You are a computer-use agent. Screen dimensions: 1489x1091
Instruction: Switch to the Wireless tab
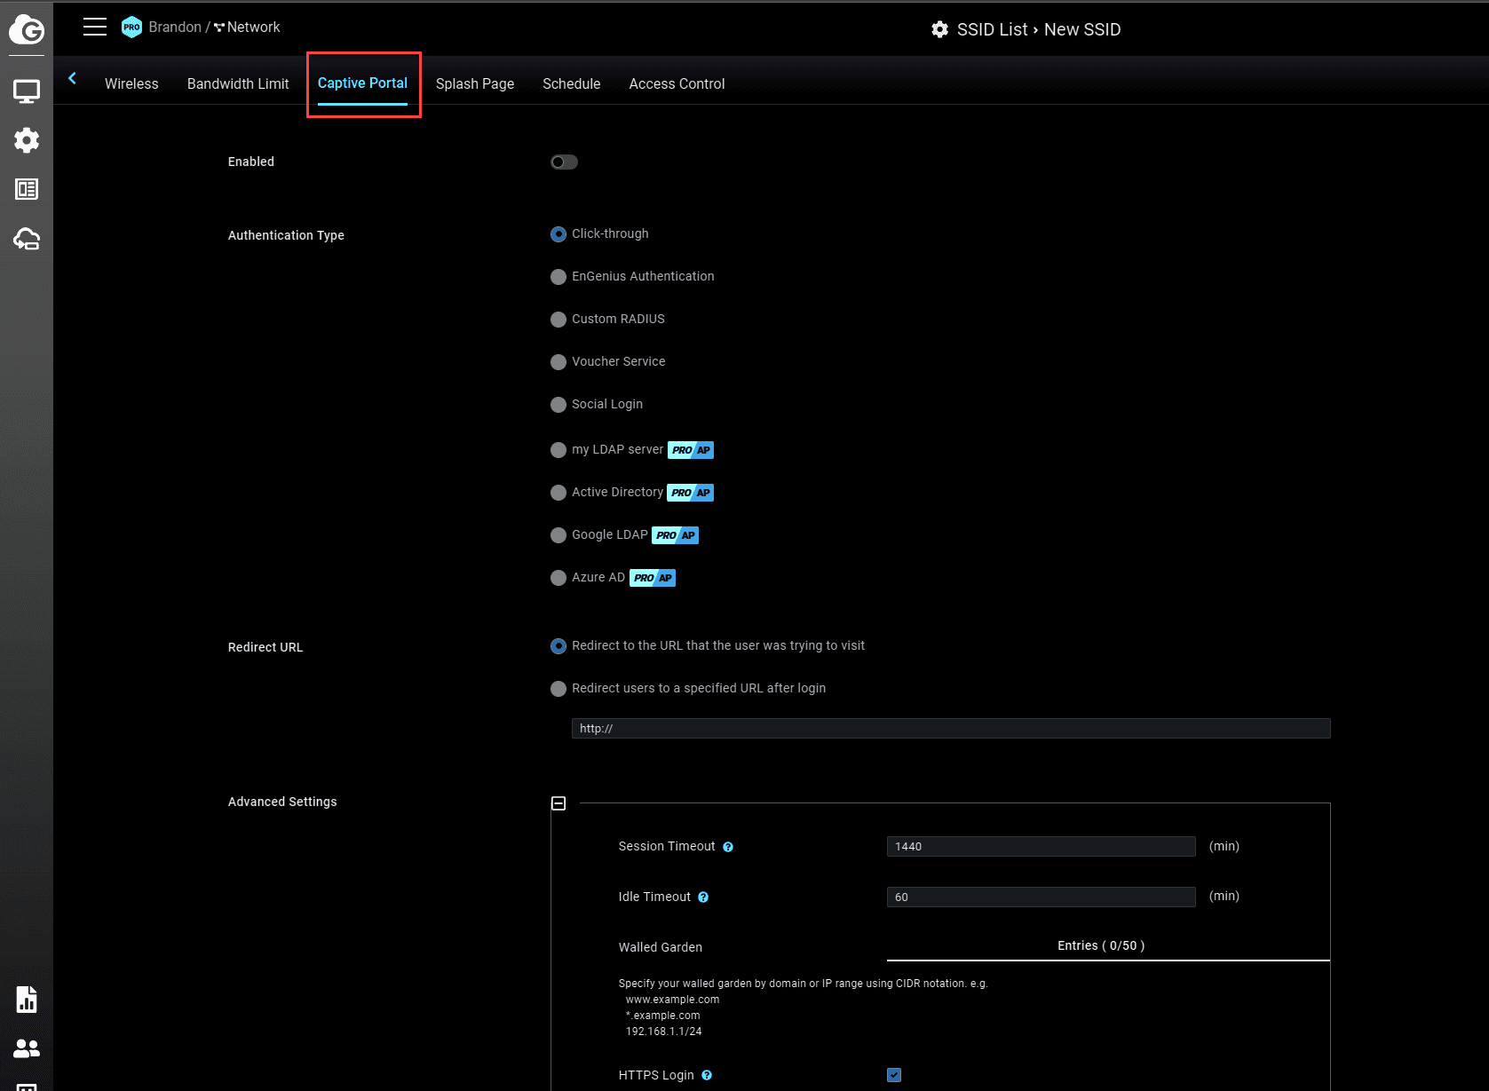pyautogui.click(x=131, y=83)
